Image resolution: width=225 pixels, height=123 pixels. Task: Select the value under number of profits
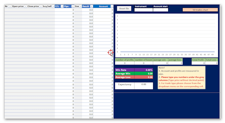click(x=125, y=63)
